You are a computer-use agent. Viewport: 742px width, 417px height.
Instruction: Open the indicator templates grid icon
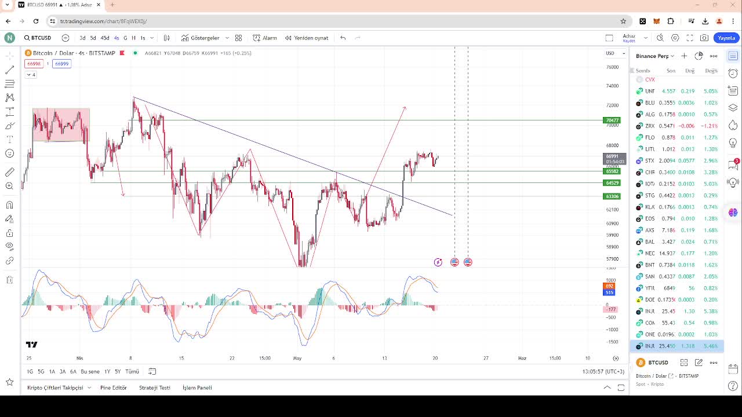coord(238,38)
